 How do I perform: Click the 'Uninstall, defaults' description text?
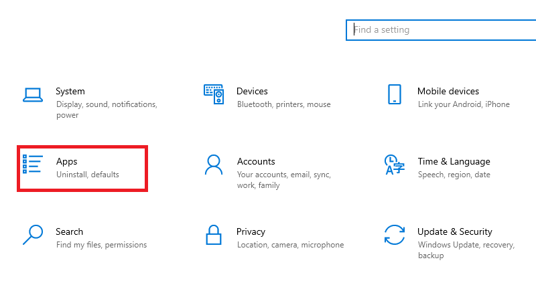[88, 175]
